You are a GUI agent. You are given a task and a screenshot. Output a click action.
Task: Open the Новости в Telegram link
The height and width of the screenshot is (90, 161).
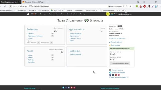pyautogui.click(x=118, y=72)
